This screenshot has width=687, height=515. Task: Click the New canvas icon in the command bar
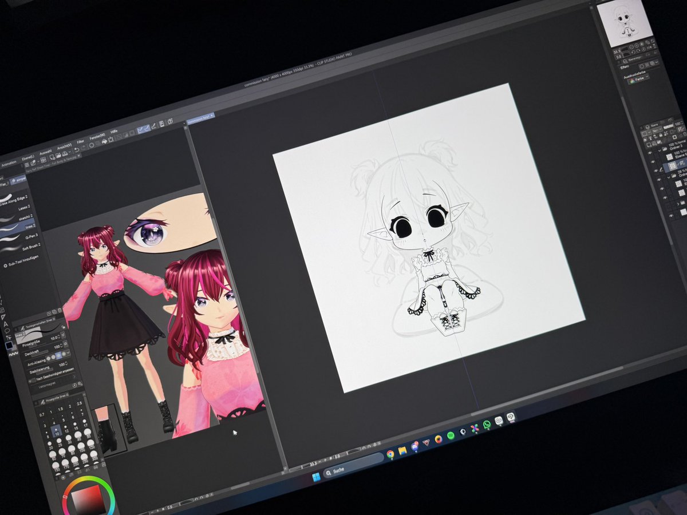coord(52,157)
